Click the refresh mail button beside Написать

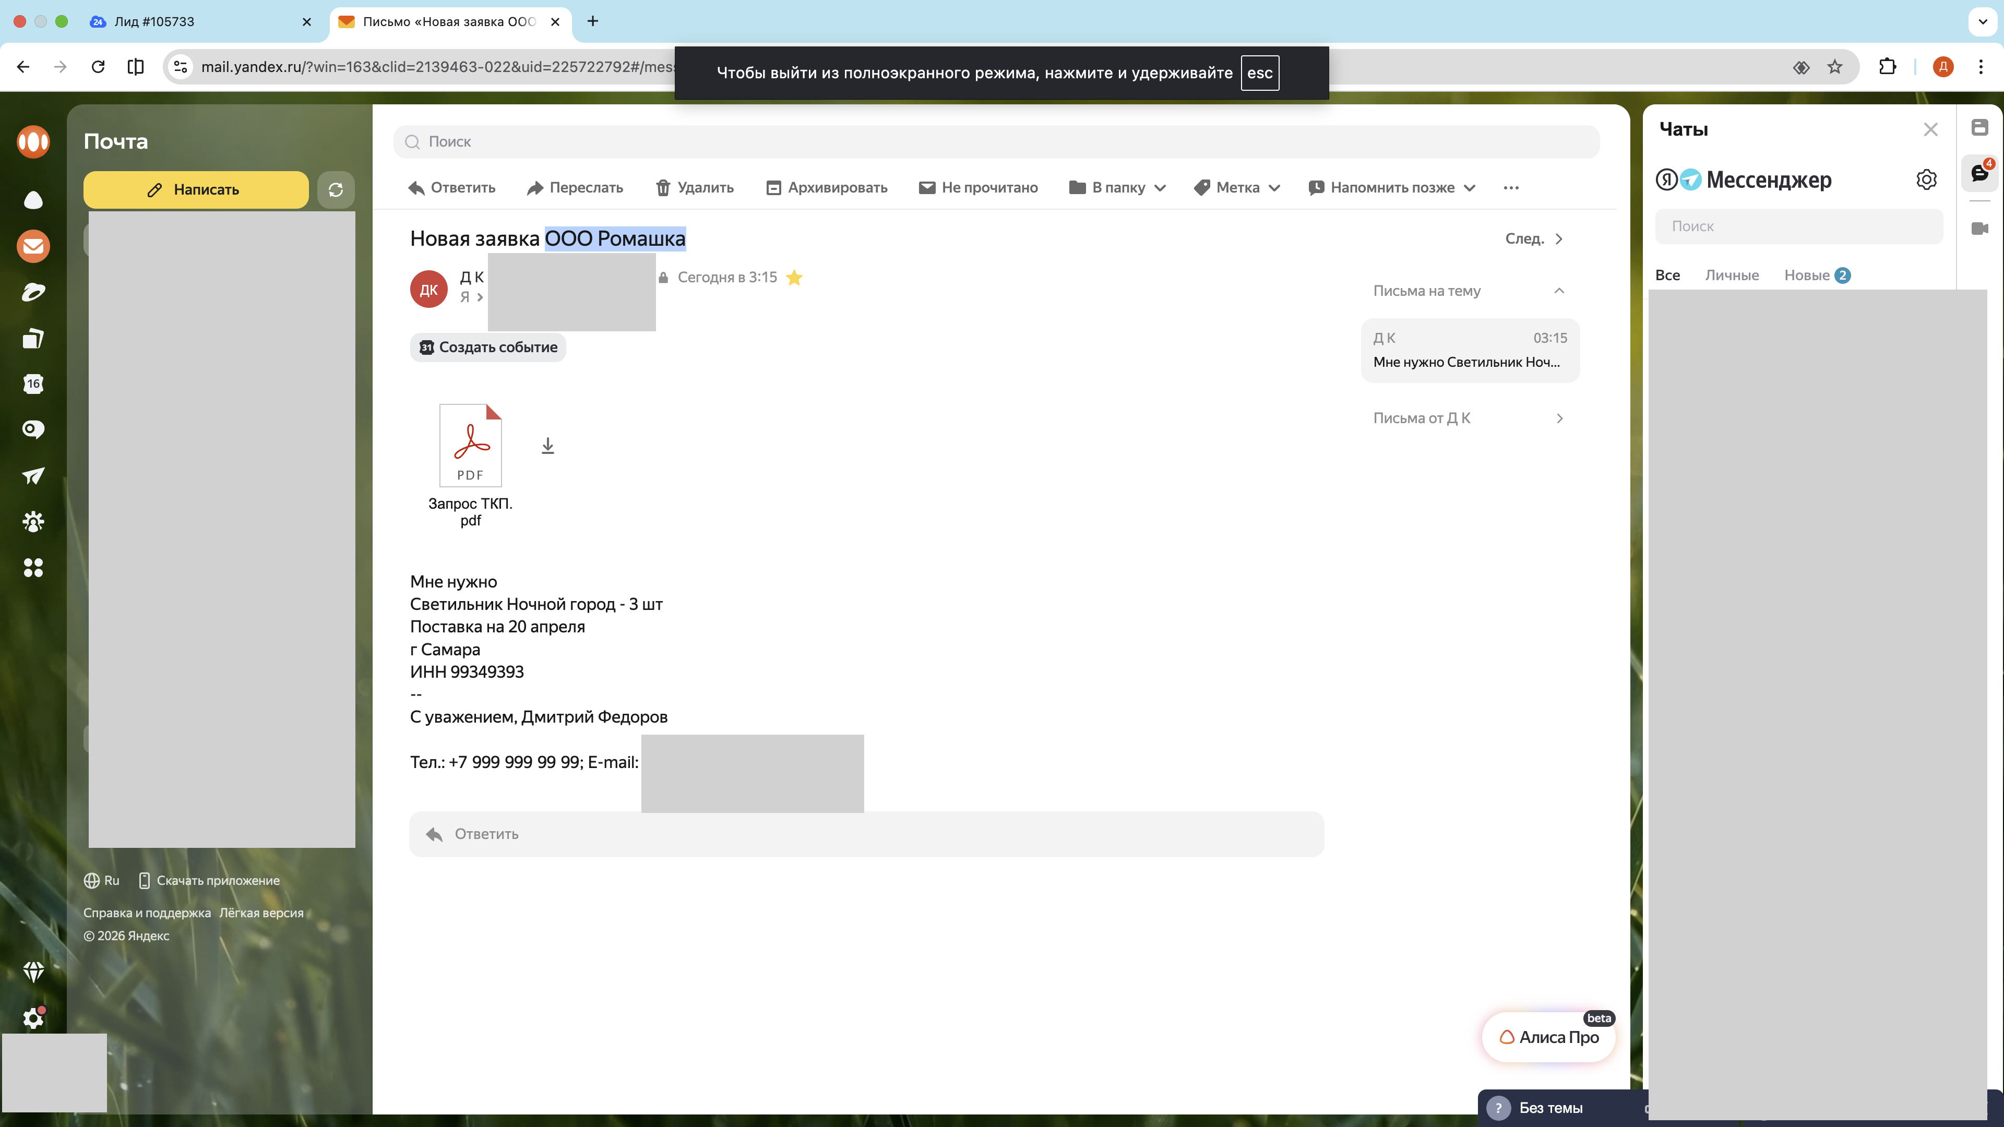coord(335,190)
